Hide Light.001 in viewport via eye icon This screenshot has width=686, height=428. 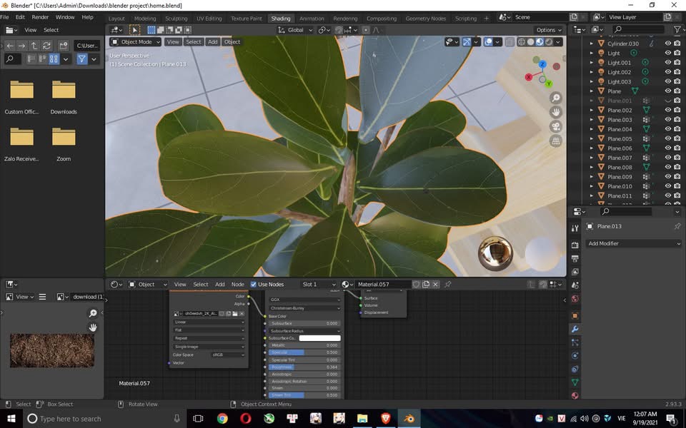(667, 63)
